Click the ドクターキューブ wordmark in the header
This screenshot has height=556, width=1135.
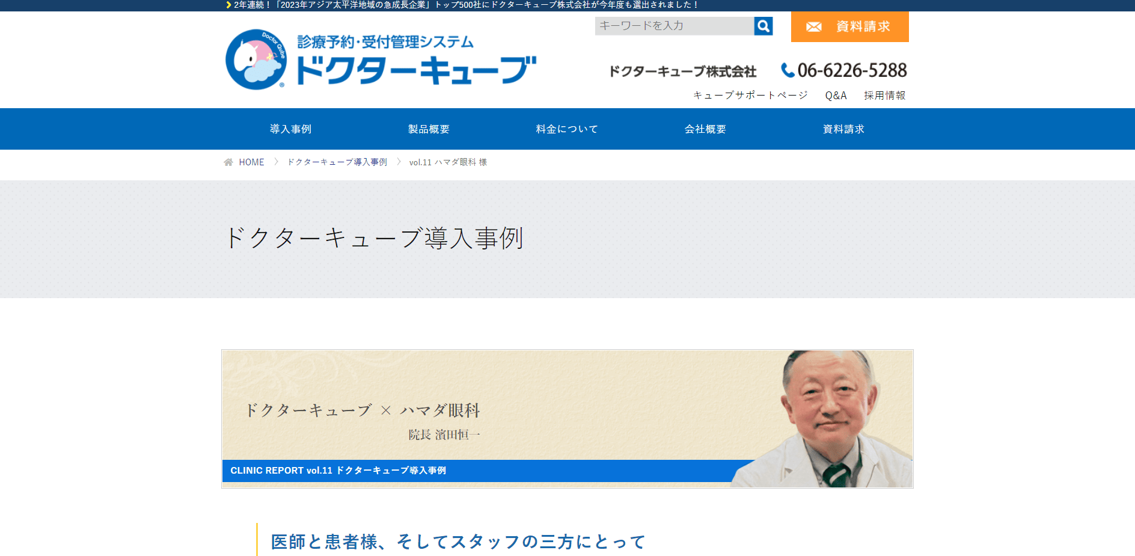click(x=416, y=70)
